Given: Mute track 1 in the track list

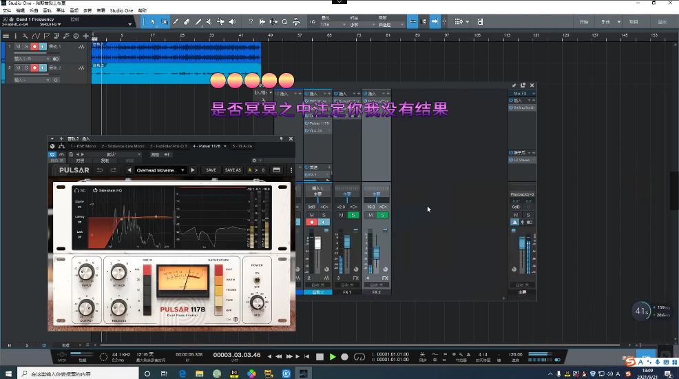Looking at the screenshot, I should (x=19, y=47).
